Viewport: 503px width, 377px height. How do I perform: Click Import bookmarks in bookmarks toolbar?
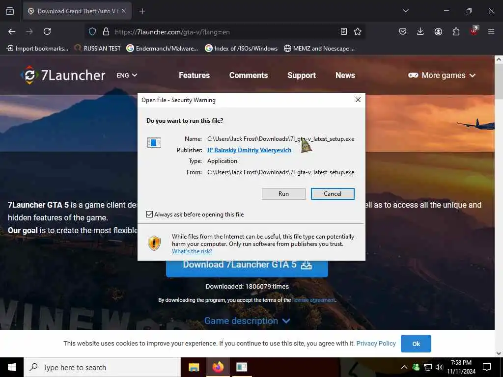[37, 49]
